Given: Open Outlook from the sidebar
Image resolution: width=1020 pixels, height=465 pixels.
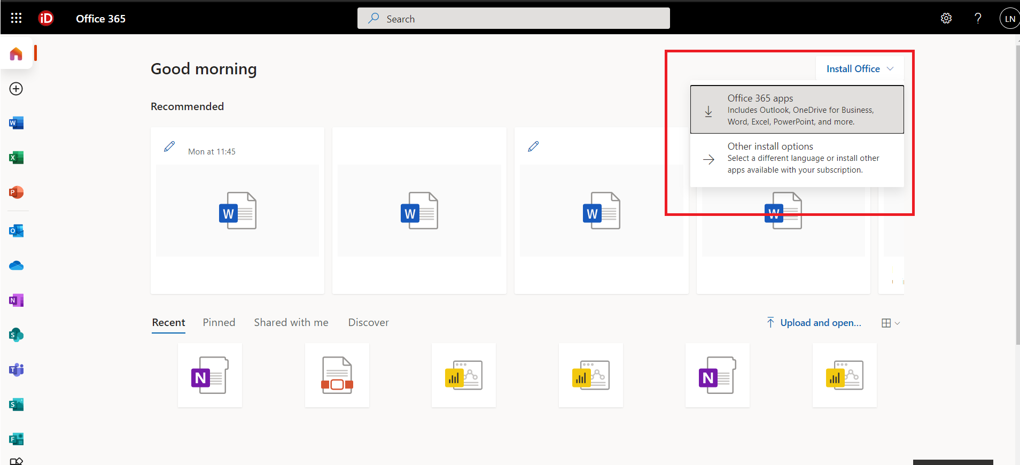Looking at the screenshot, I should pyautogui.click(x=16, y=231).
